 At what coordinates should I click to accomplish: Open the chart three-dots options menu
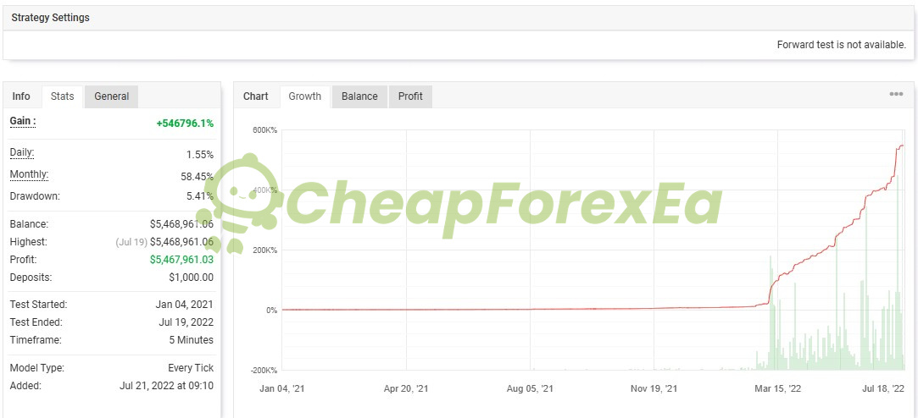click(x=896, y=94)
